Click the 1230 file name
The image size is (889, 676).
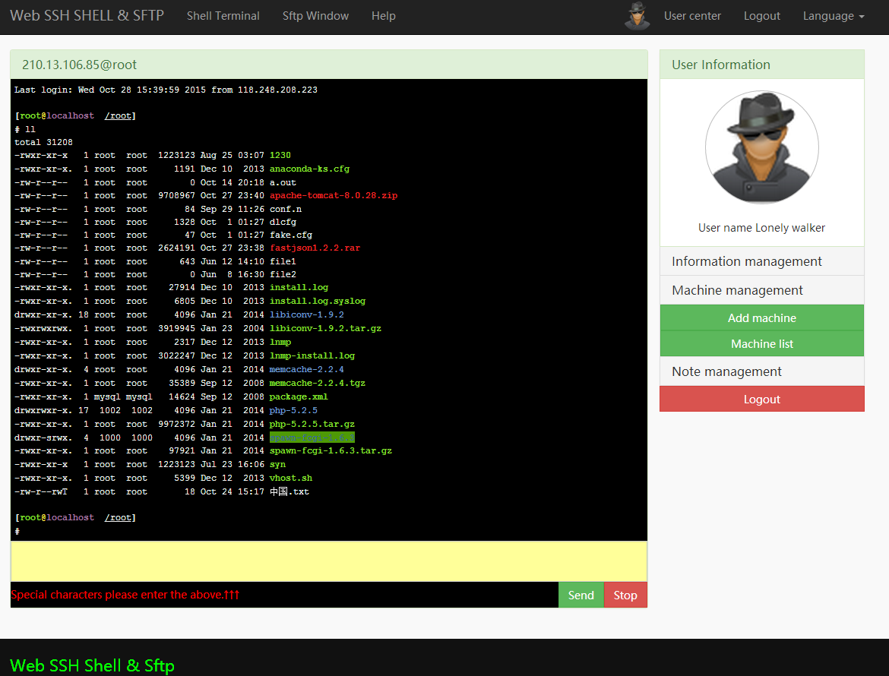click(280, 155)
